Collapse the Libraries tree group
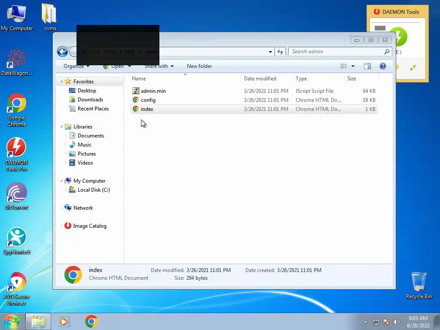Image resolution: width=440 pixels, height=330 pixels. [x=61, y=127]
